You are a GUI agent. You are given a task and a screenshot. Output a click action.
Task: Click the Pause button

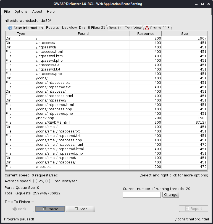point(50,209)
